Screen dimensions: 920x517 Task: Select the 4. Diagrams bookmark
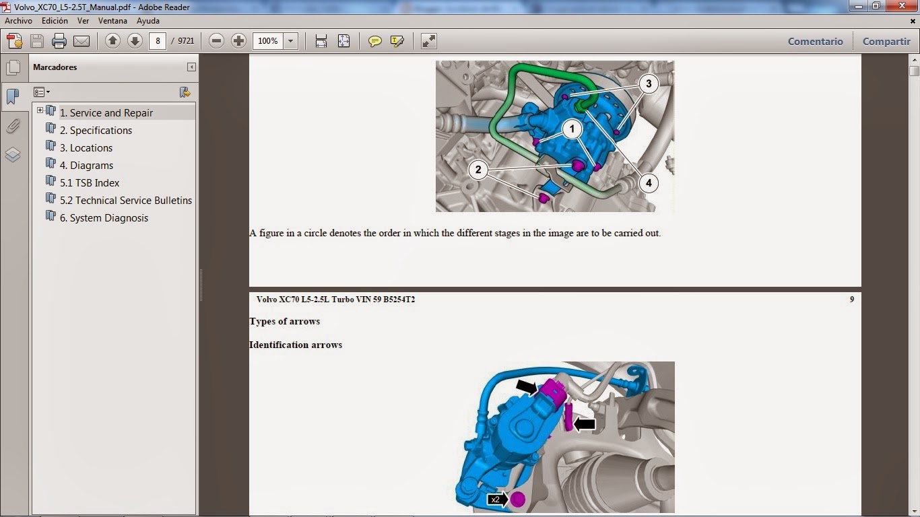(x=86, y=165)
